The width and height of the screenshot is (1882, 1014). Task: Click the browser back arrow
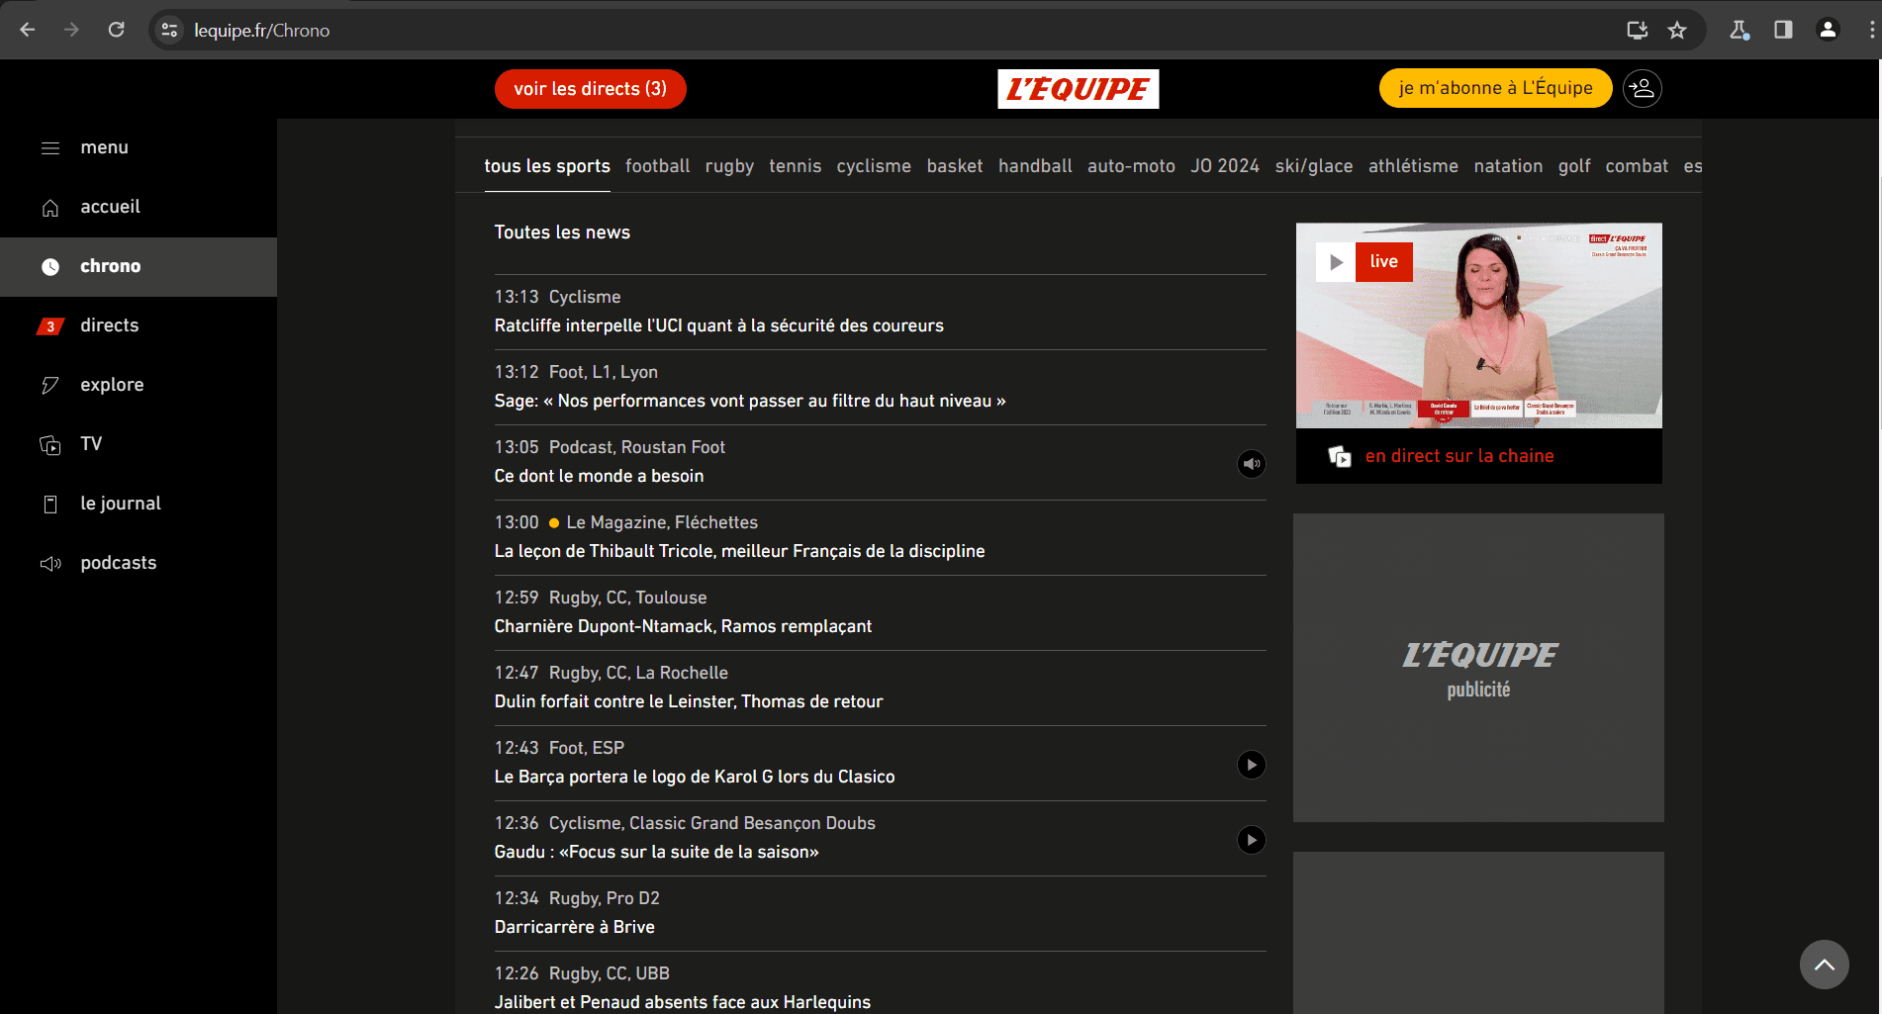point(28,30)
